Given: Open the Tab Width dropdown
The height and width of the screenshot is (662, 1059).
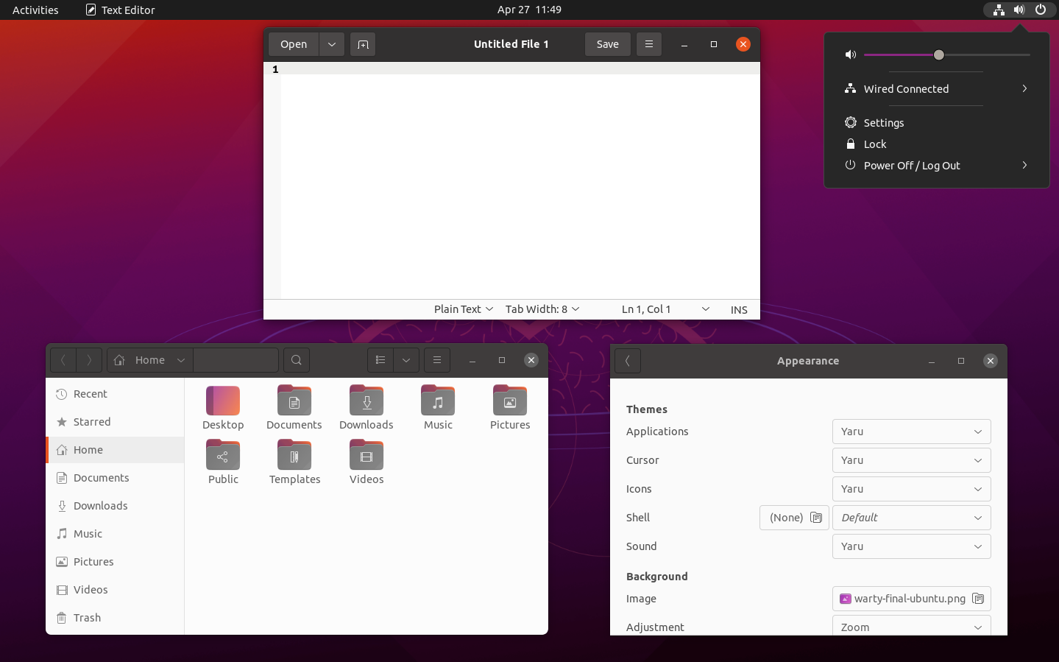Looking at the screenshot, I should 542,309.
